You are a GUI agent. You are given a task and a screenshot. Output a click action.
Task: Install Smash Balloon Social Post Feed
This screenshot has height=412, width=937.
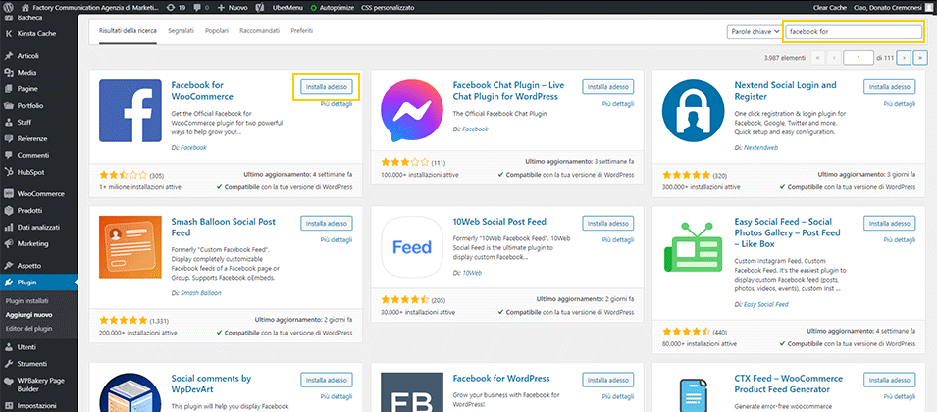[x=327, y=224]
